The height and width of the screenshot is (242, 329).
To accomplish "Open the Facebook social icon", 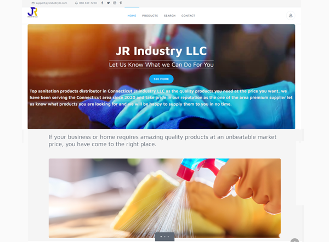I will tap(102, 3).
